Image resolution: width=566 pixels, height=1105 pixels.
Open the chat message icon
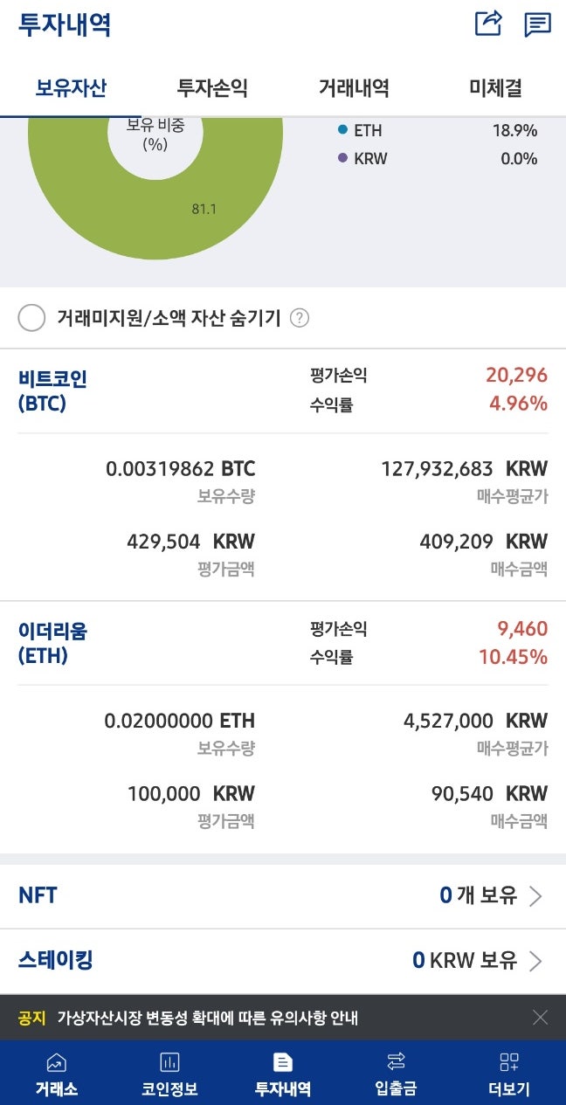(x=537, y=24)
